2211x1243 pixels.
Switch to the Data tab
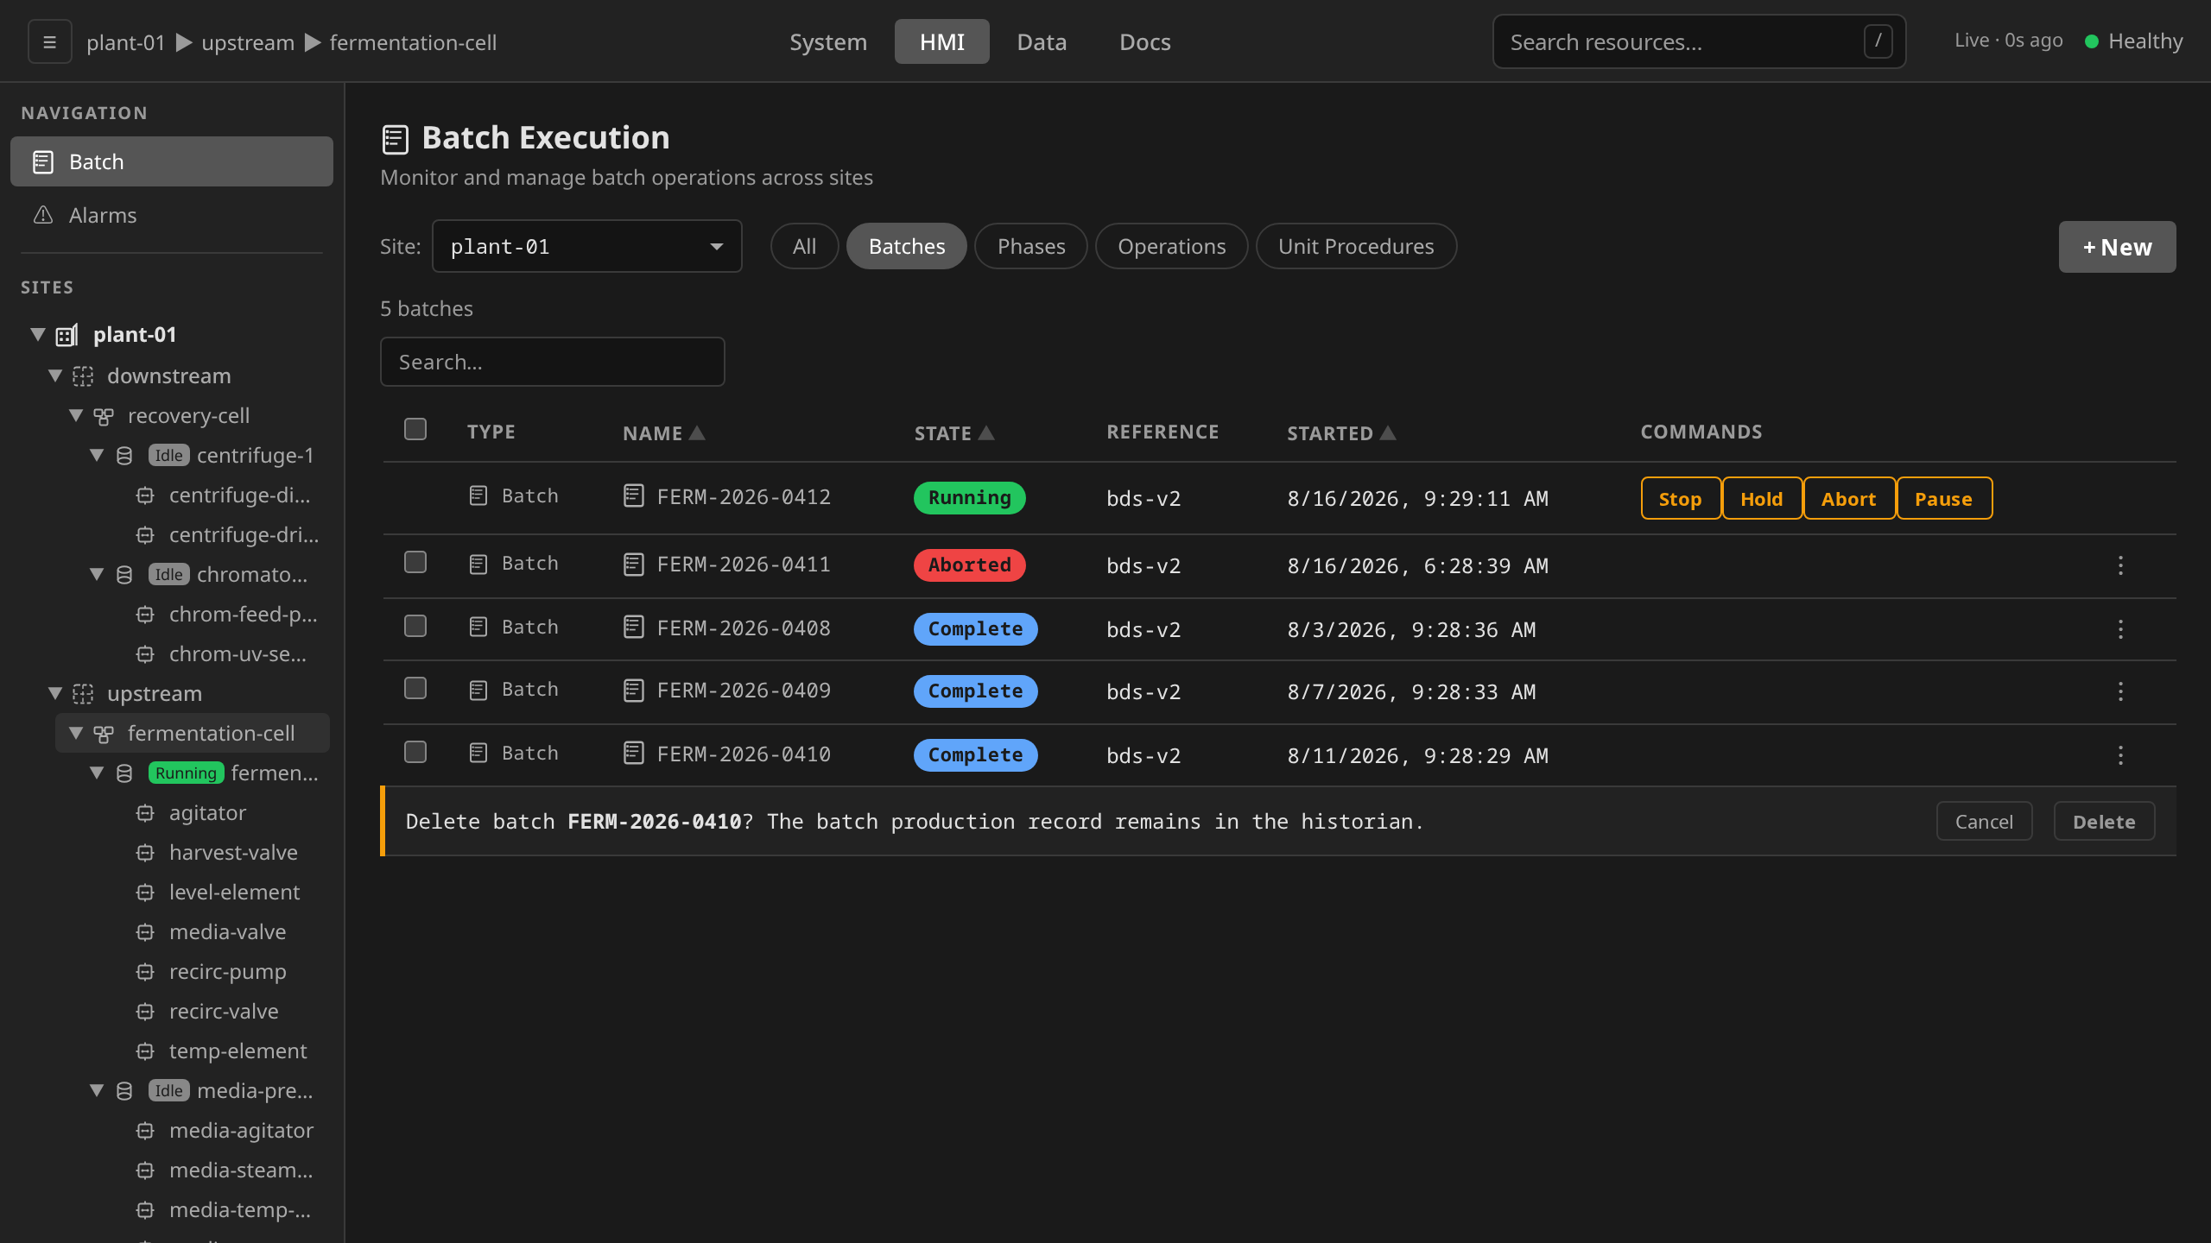tap(1042, 41)
